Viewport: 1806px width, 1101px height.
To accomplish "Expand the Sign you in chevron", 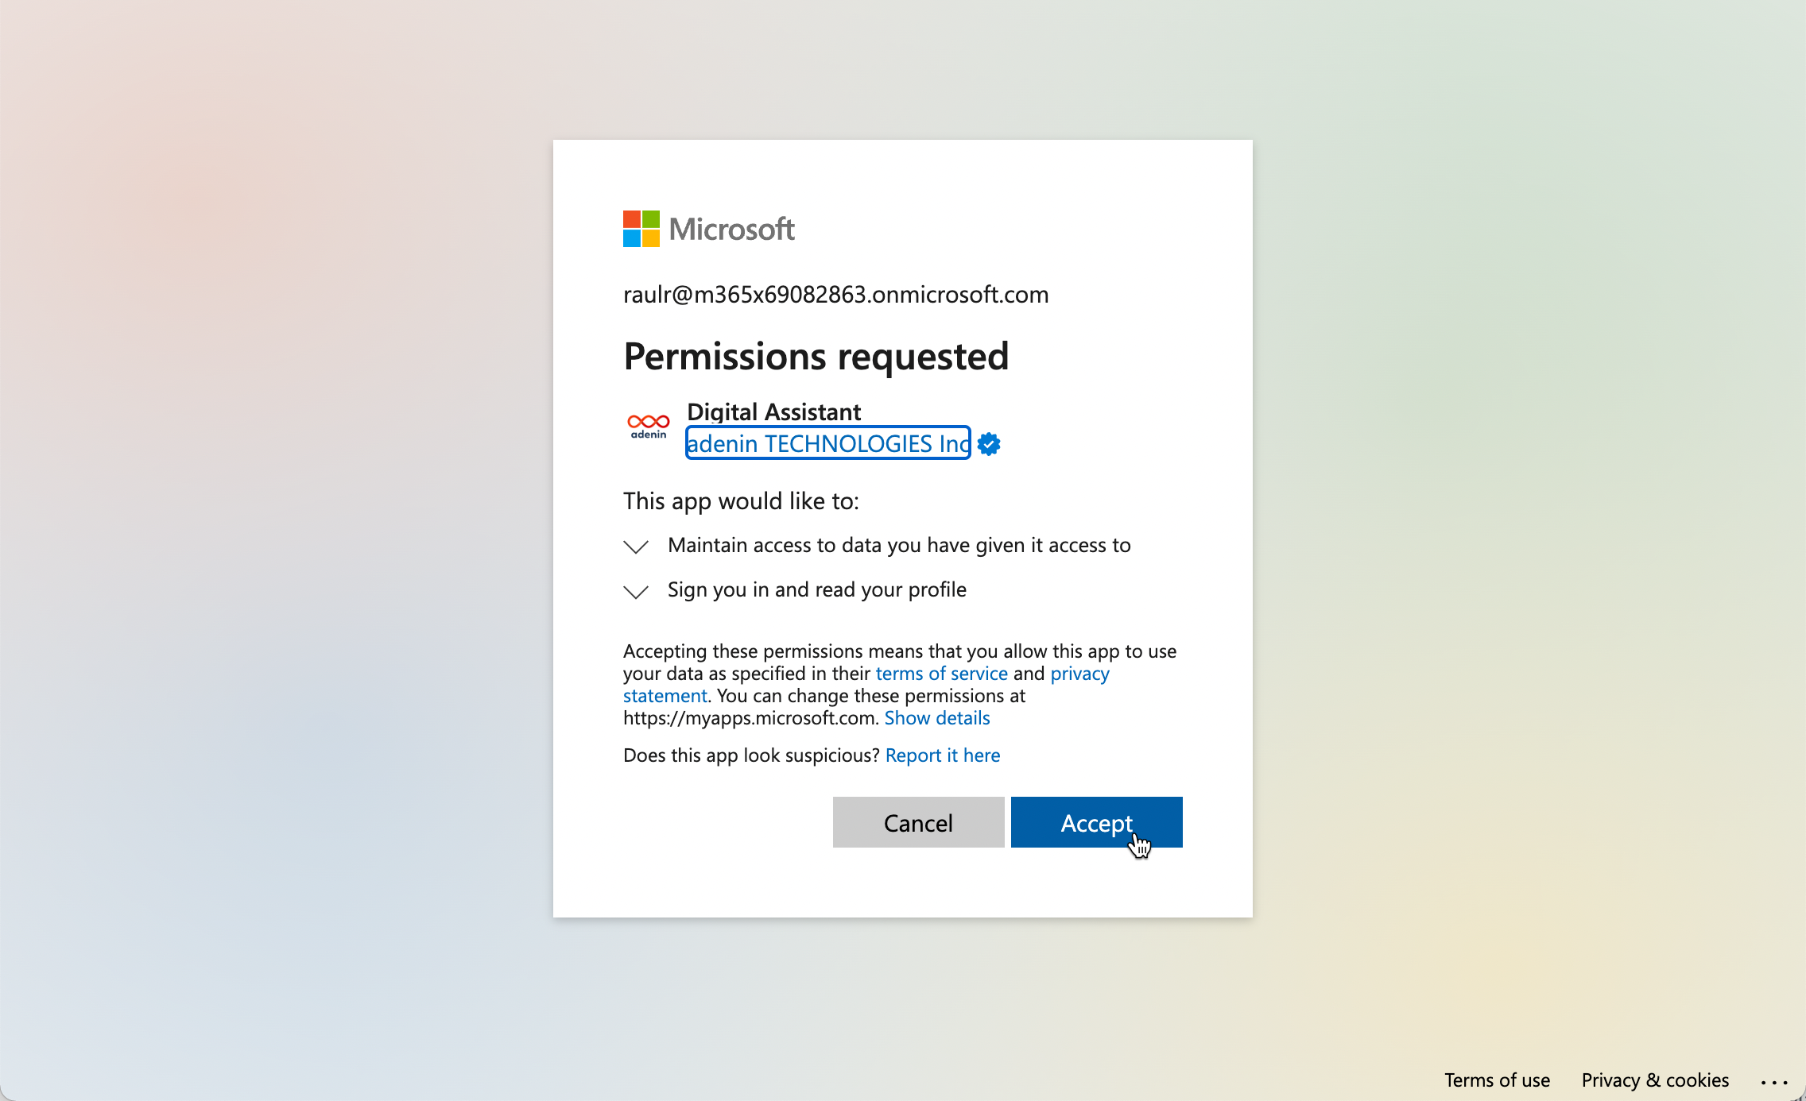I will (636, 592).
